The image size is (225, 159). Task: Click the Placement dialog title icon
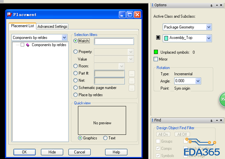point(9,14)
